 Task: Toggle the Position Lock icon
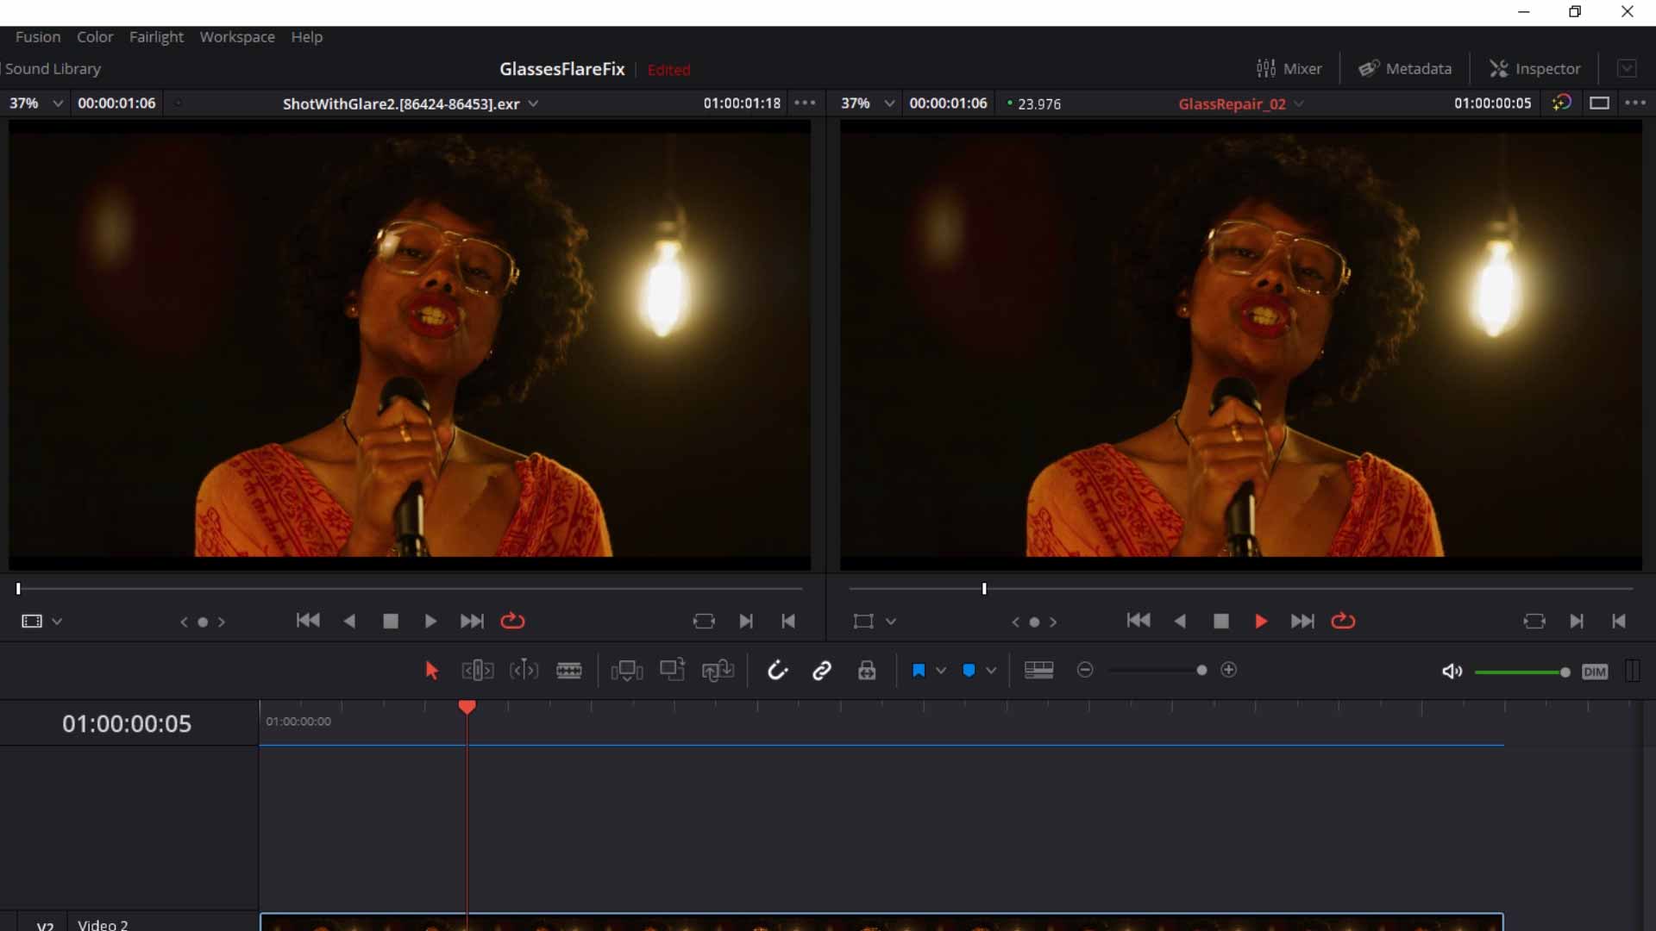point(867,671)
